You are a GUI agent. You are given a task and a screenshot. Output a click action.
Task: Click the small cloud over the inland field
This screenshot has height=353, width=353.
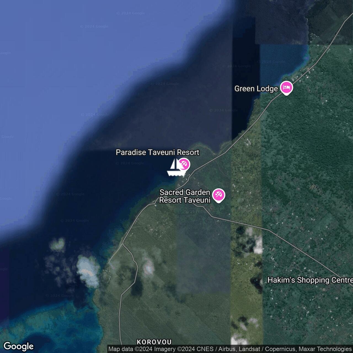click(x=149, y=267)
